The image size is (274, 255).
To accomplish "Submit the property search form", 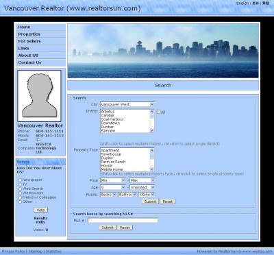I will pos(150,202).
